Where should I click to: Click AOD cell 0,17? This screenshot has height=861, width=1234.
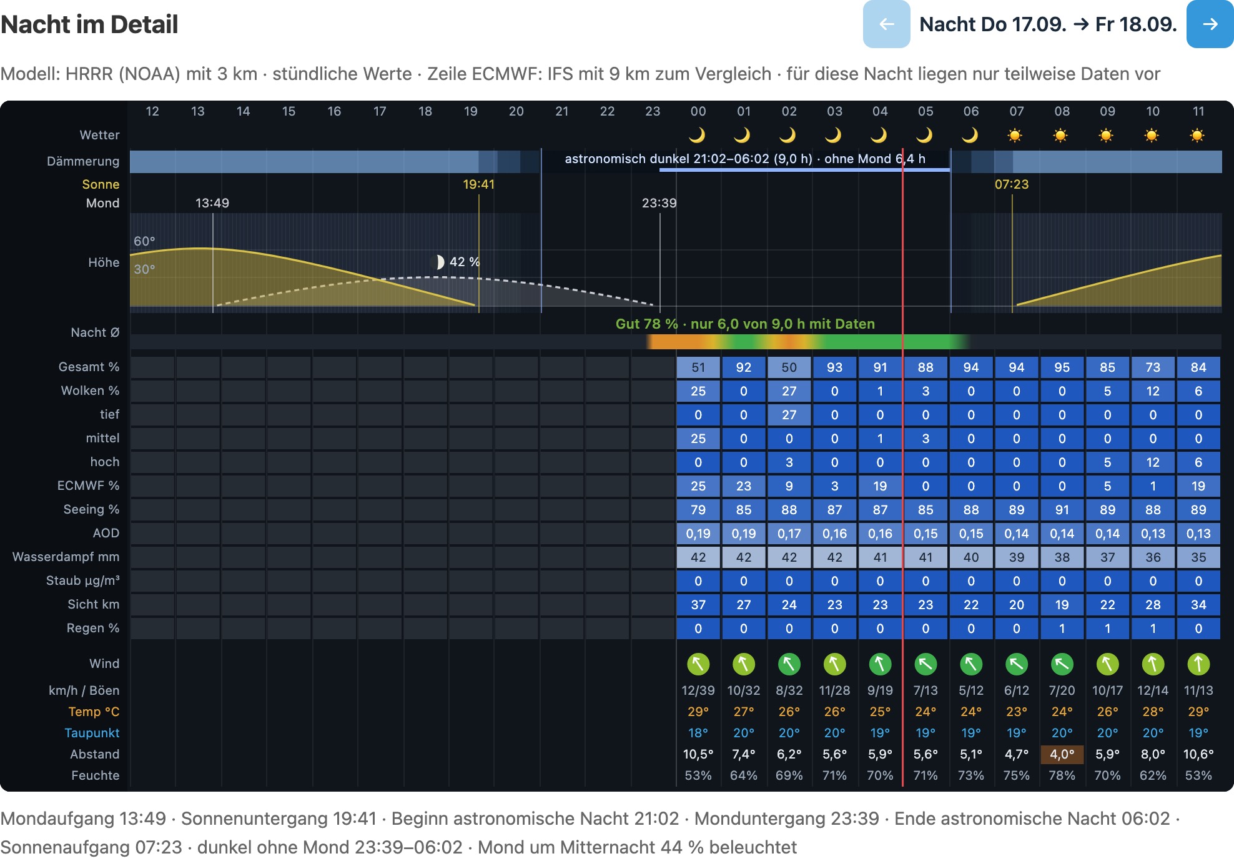tap(789, 534)
